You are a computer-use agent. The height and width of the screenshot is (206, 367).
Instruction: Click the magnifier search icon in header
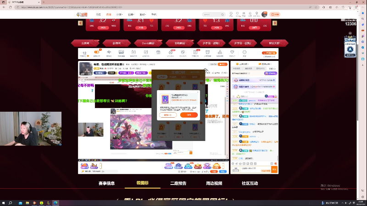[x=222, y=15]
